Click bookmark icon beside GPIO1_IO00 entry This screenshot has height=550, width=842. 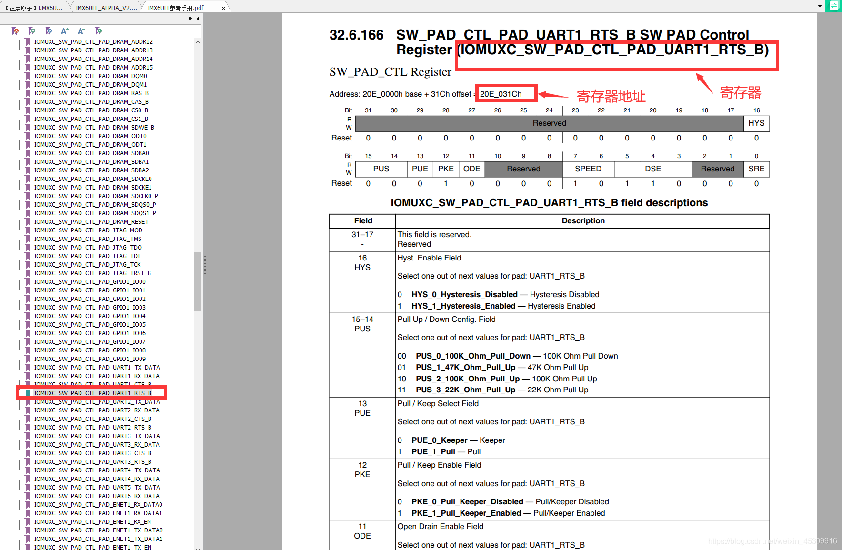point(28,282)
